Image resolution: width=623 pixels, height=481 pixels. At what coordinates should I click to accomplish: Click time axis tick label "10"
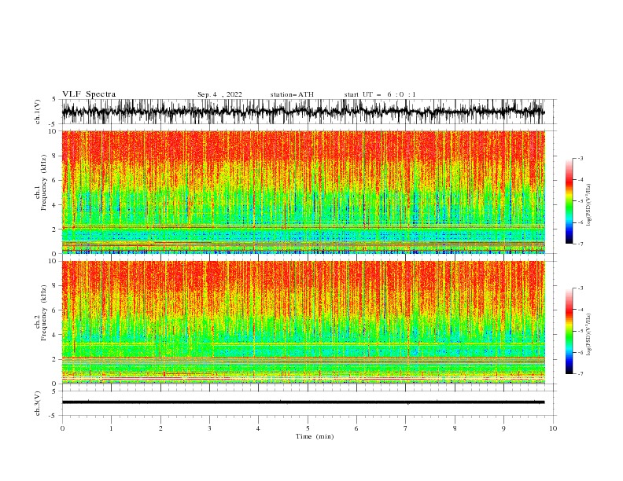click(x=553, y=428)
